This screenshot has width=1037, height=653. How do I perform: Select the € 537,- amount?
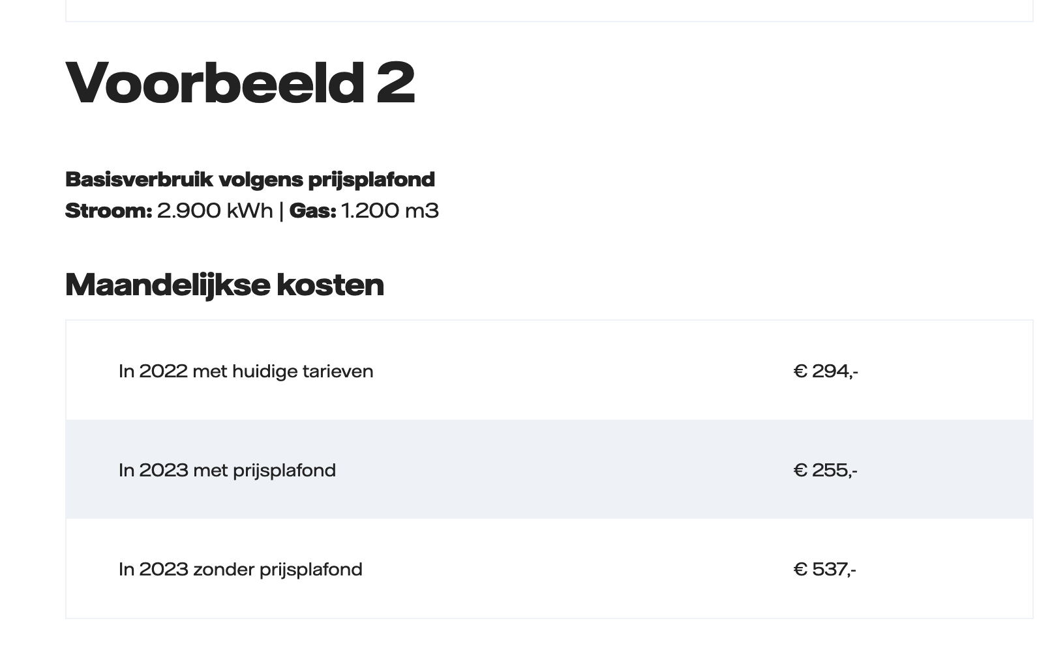(824, 570)
